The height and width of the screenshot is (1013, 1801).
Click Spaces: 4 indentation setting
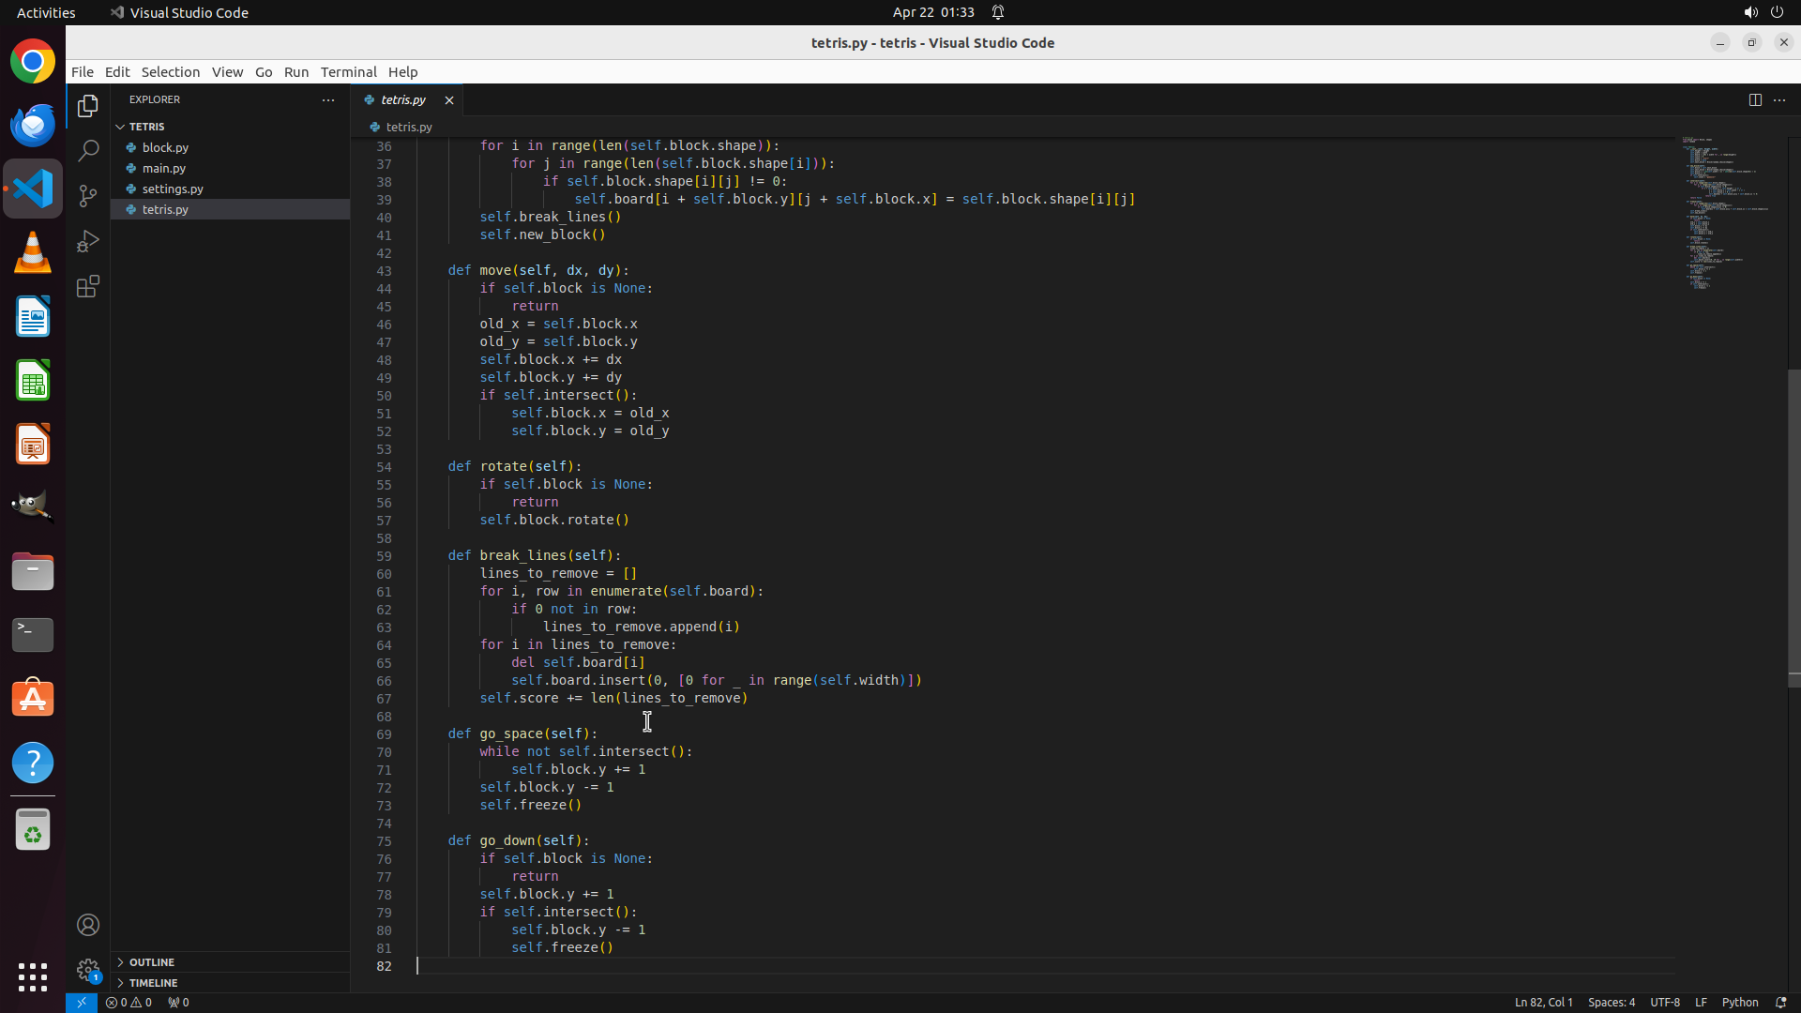(x=1611, y=1002)
